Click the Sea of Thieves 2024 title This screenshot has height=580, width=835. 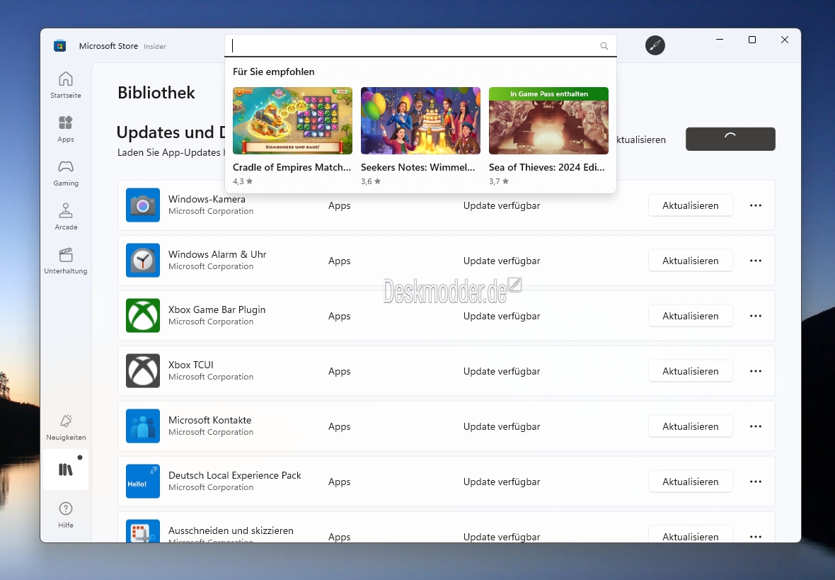pos(547,167)
